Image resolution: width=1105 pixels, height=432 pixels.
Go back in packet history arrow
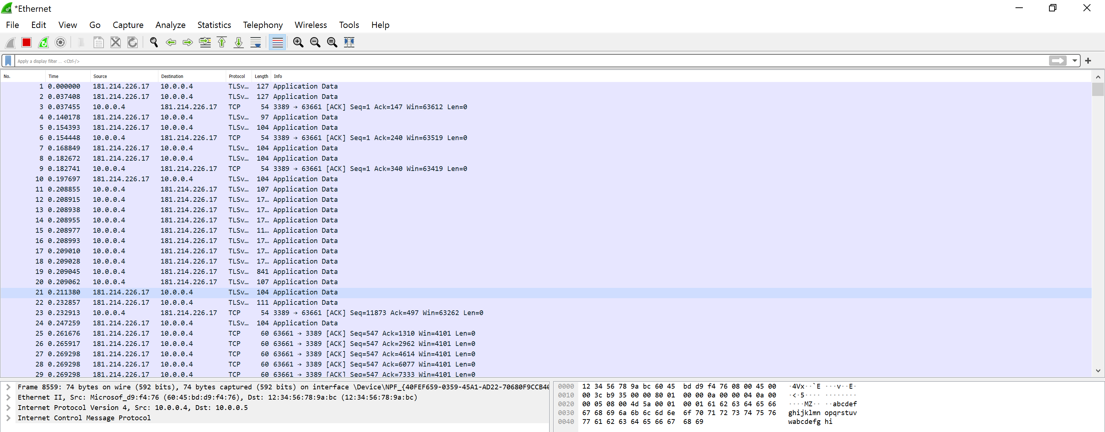(x=171, y=42)
